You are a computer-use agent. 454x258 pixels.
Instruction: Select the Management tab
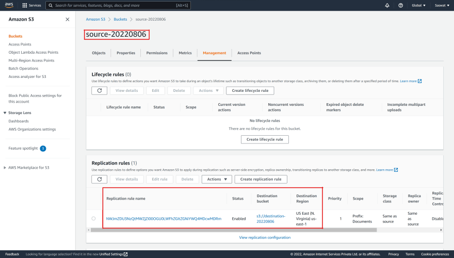(215, 53)
